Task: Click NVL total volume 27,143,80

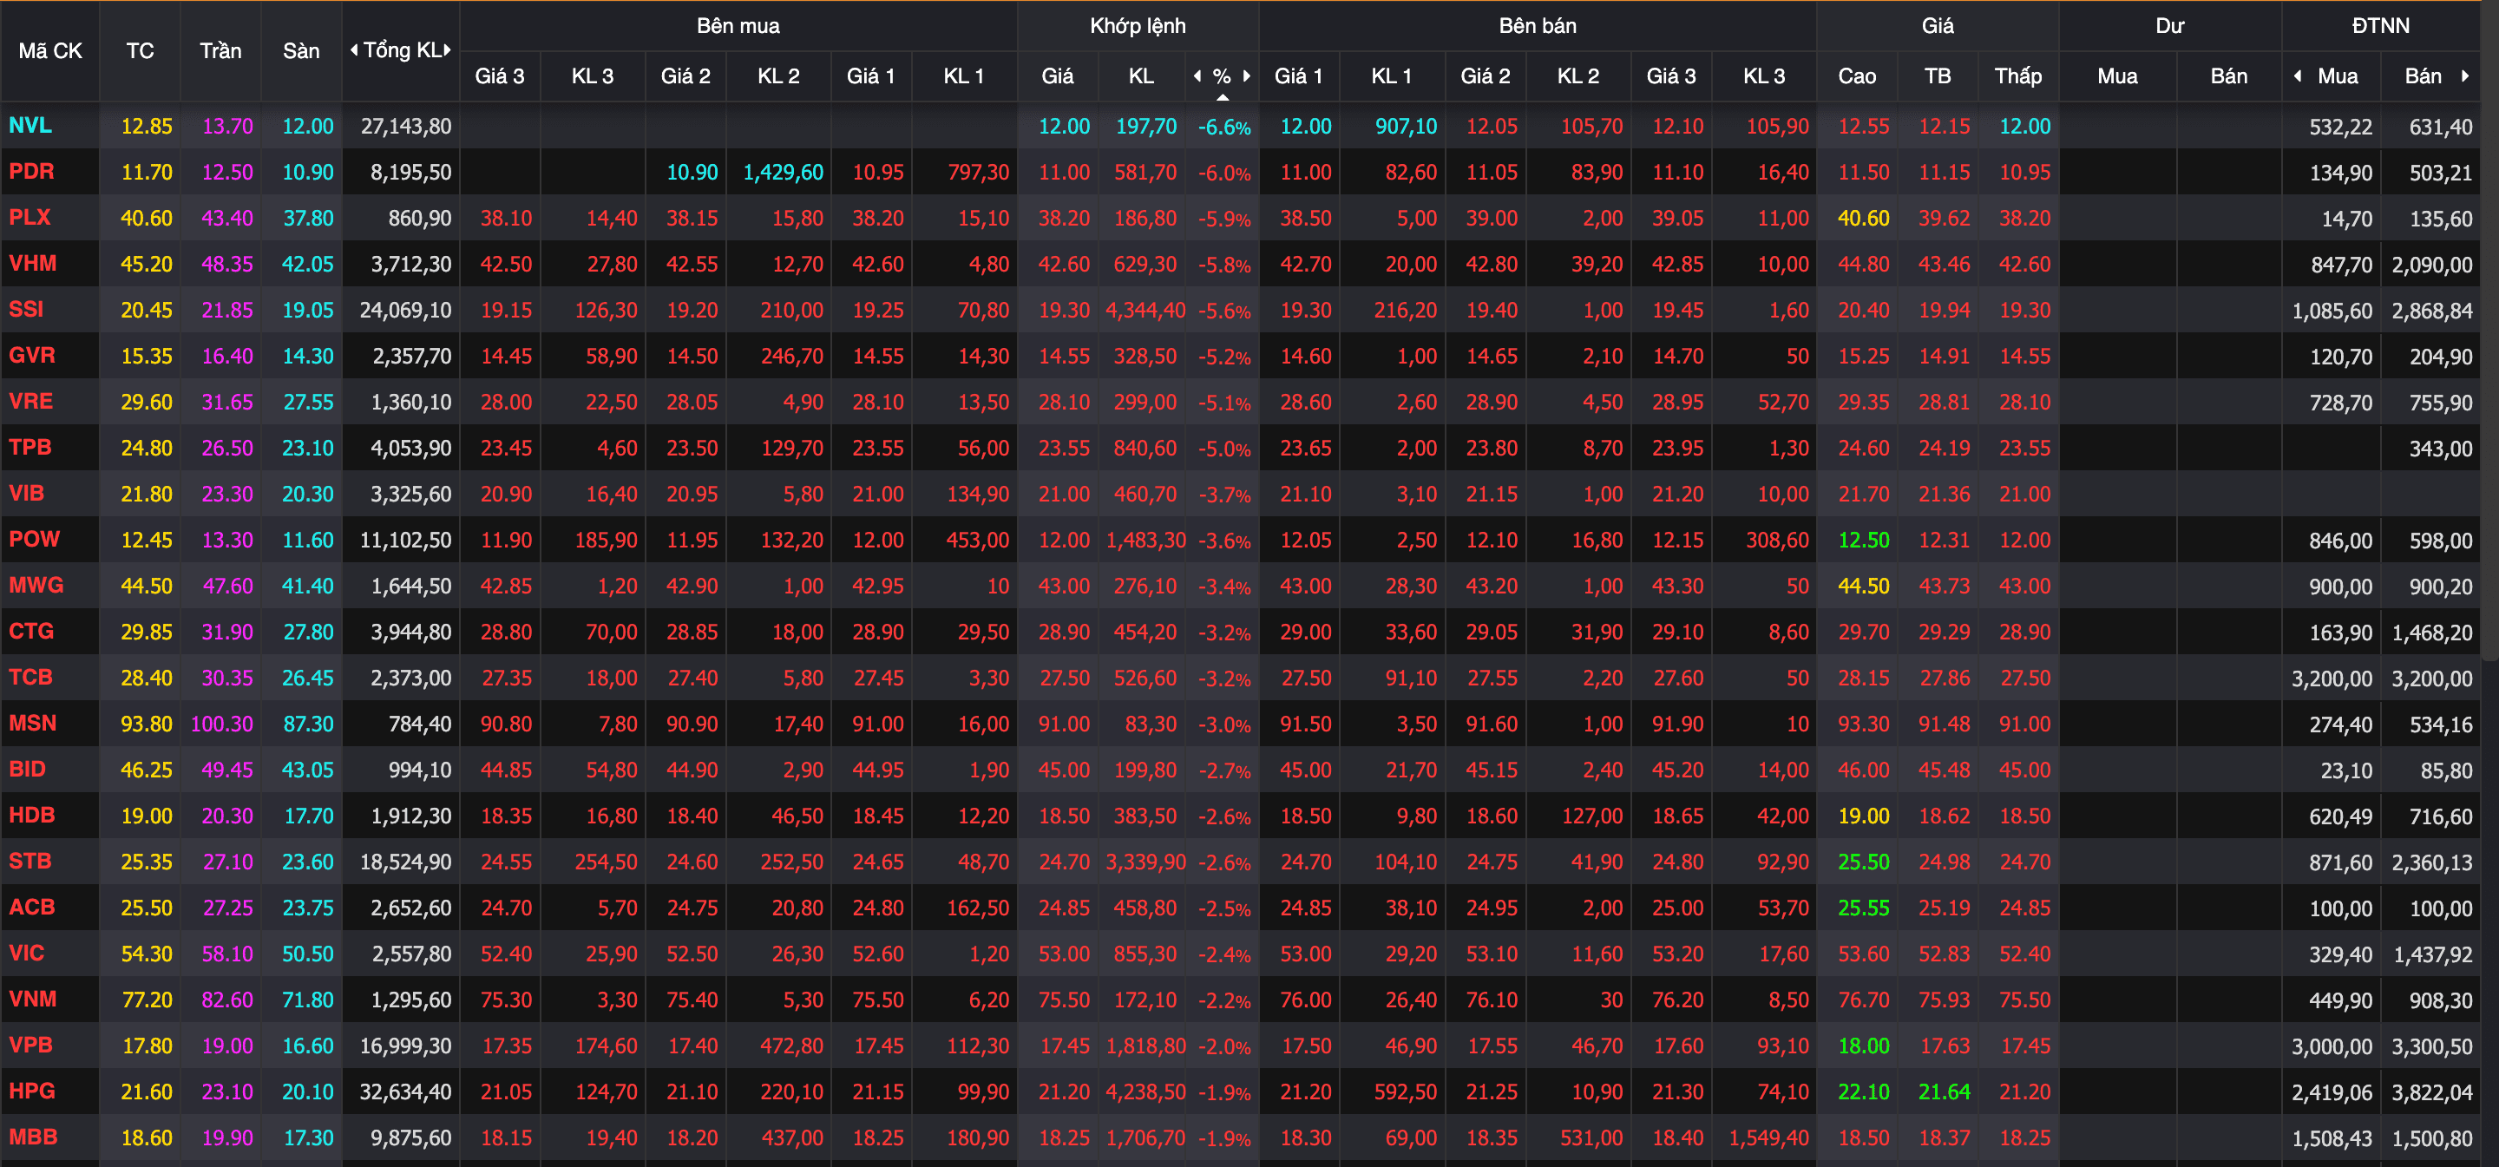Action: pos(405,126)
